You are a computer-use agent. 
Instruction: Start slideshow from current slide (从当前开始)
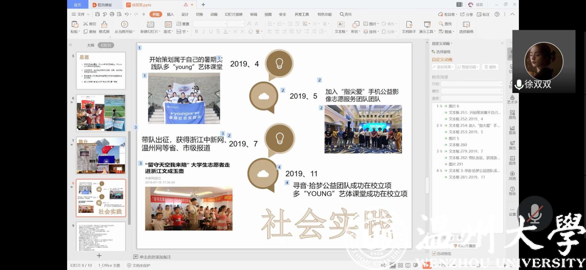[124, 25]
